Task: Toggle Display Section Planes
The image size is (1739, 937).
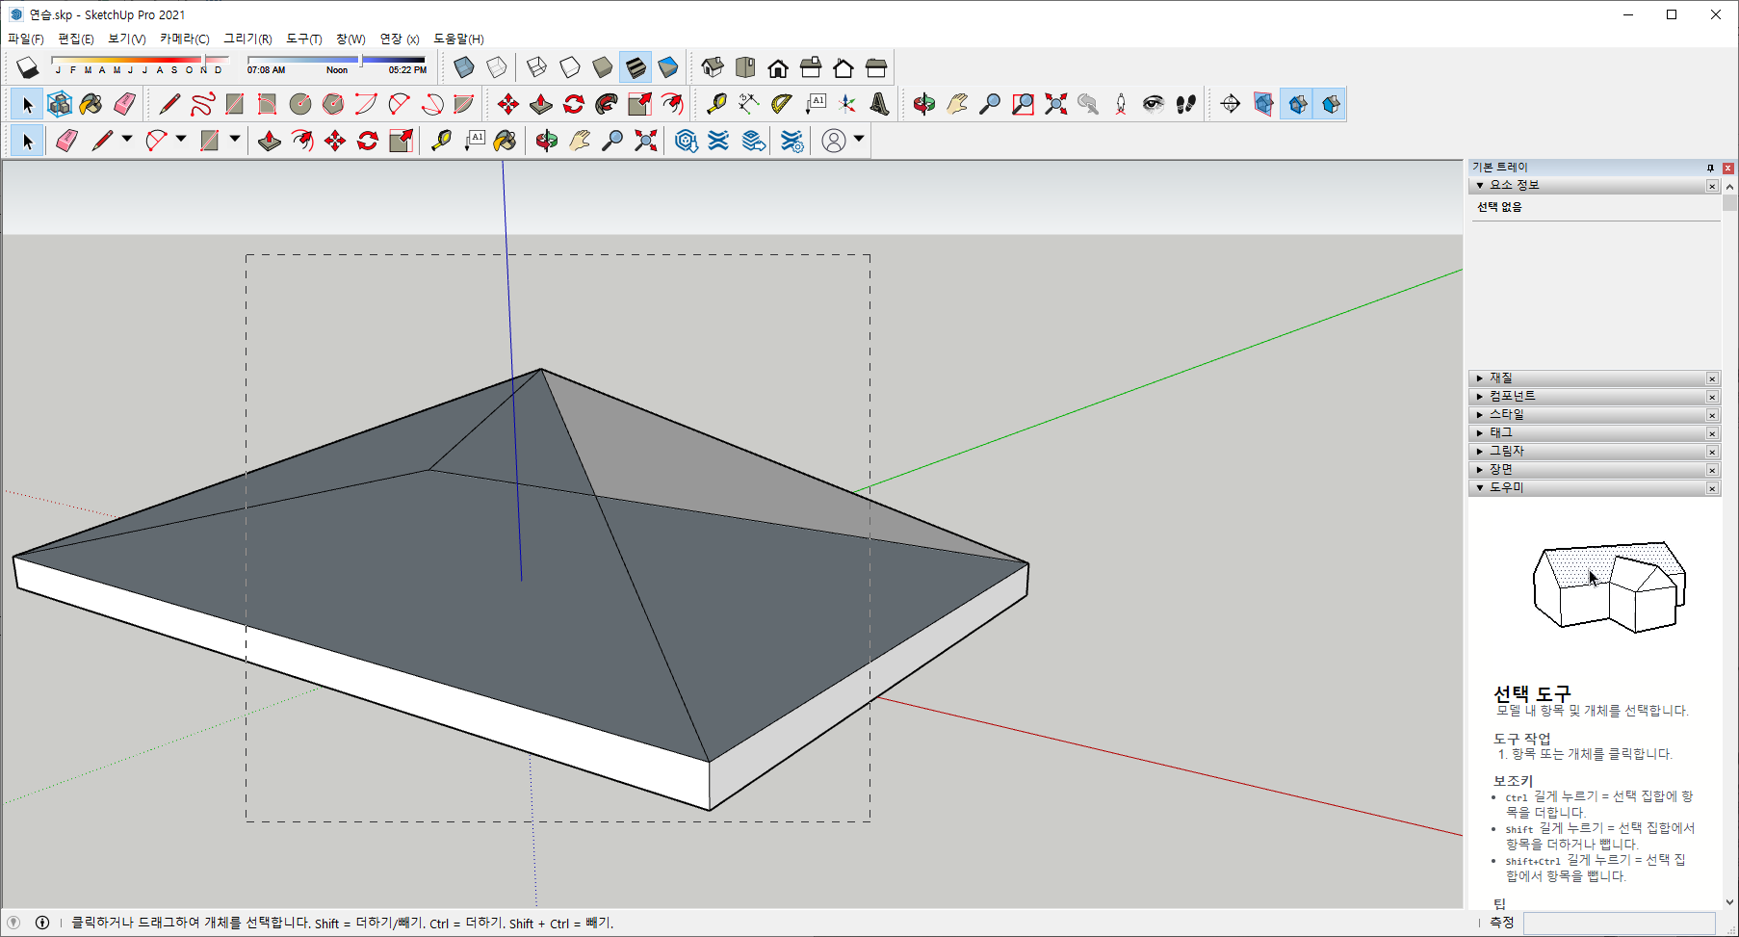Action: click(1263, 104)
